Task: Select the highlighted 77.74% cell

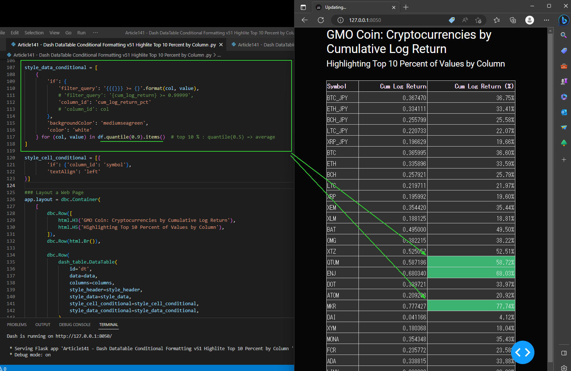Action: (x=471, y=306)
